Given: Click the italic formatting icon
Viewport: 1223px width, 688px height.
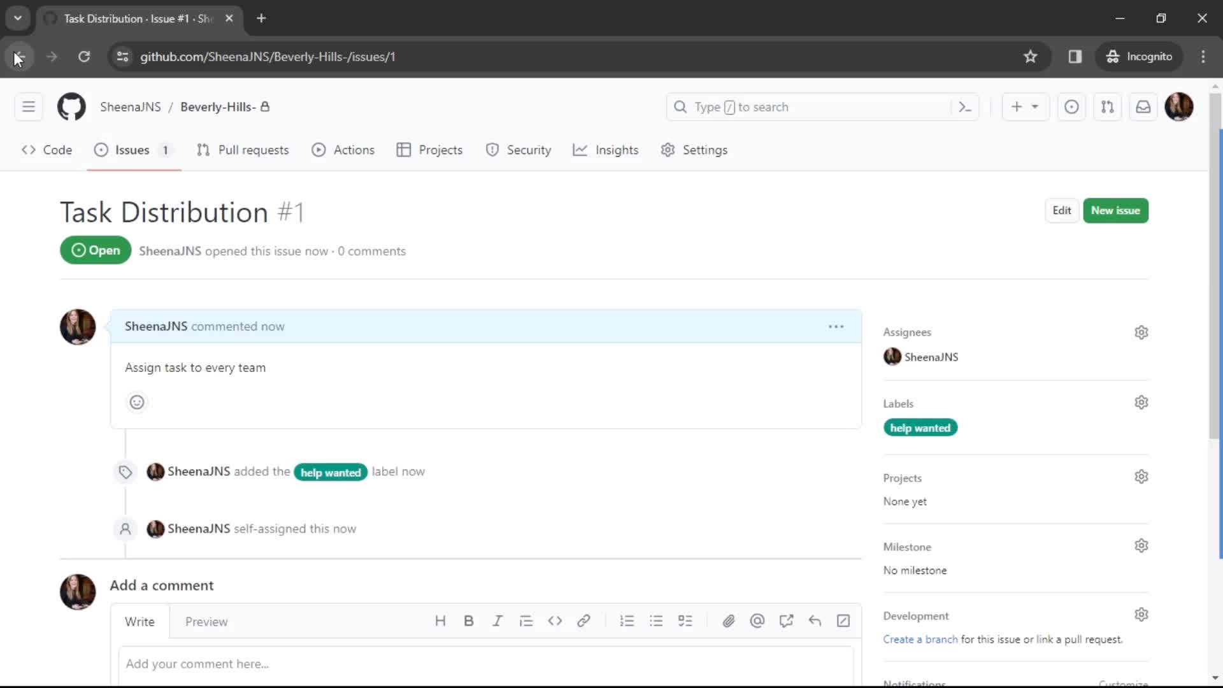Looking at the screenshot, I should pyautogui.click(x=497, y=621).
